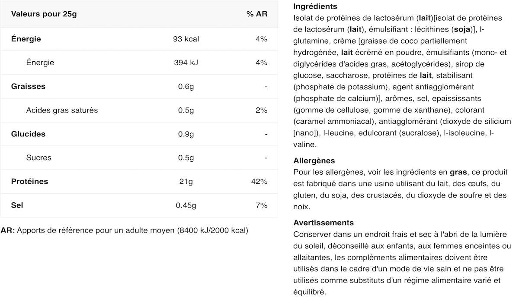Click the '42%' protein reference percentage
This screenshot has width=519, height=302.
(259, 181)
